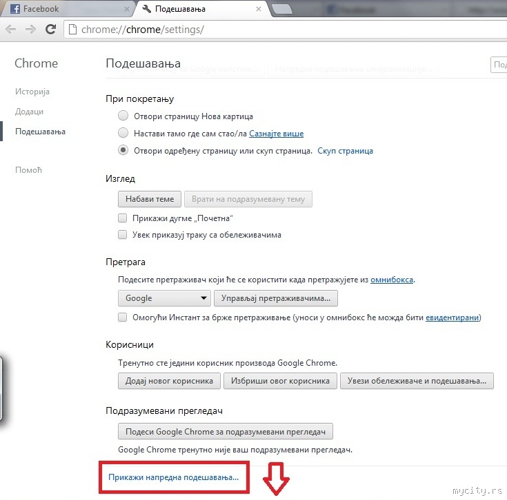Screen dimensions: 507x500
Task: Click the При покретању section heading
Action: pyautogui.click(x=139, y=98)
